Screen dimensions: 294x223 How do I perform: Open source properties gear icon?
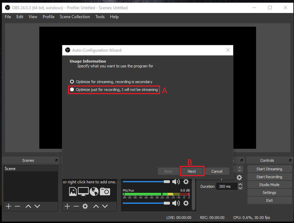pos(85,206)
